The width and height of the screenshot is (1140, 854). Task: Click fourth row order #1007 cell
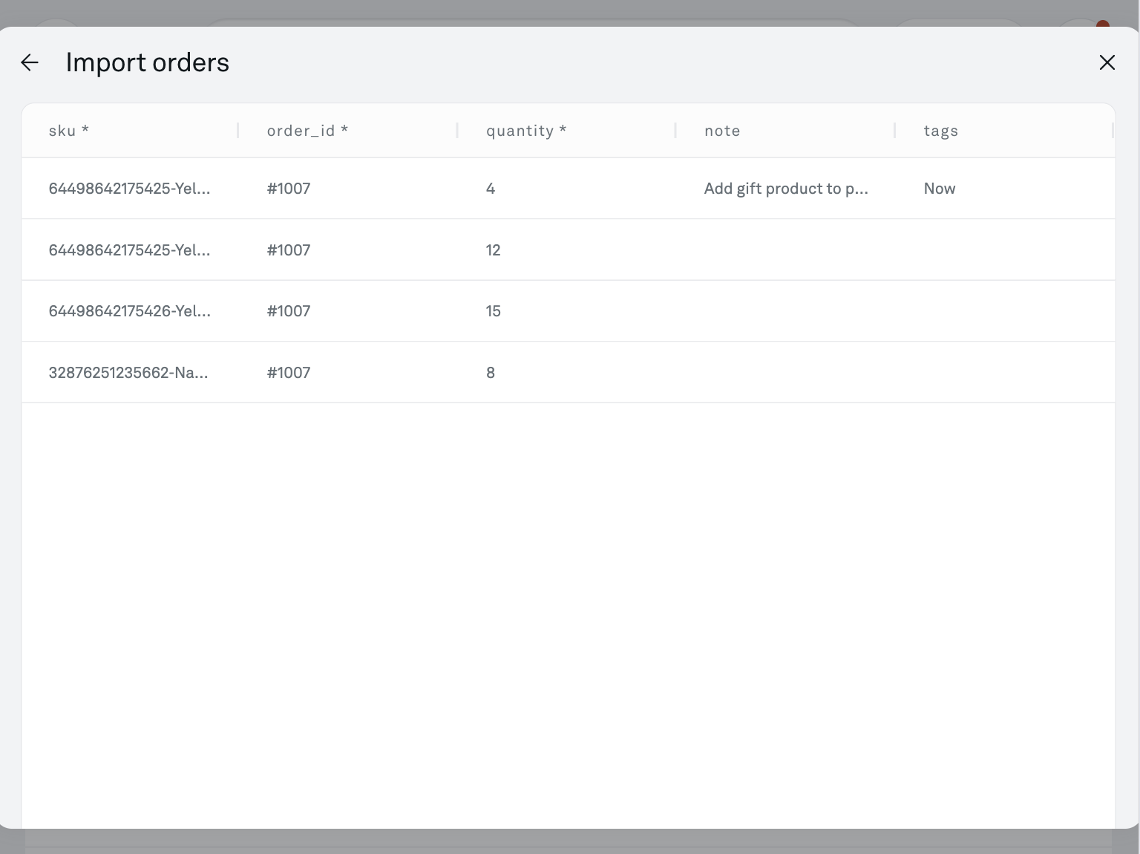point(289,373)
